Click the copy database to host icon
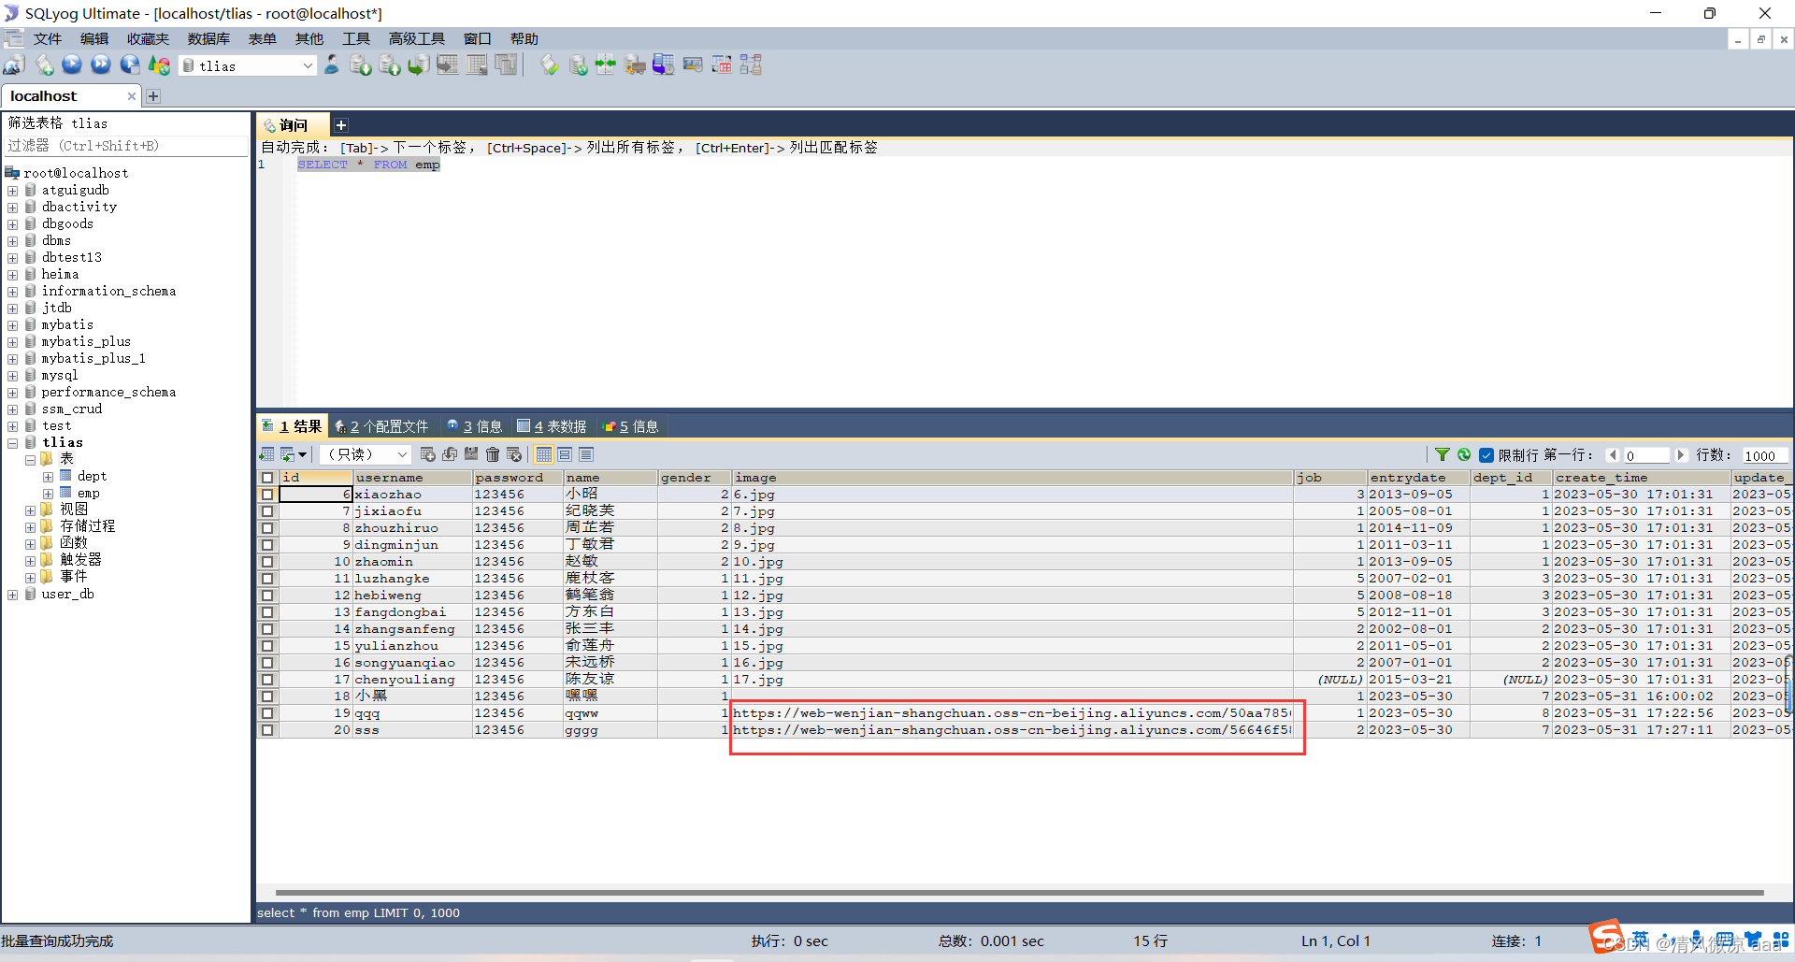Viewport: 1795px width, 962px height. click(x=419, y=65)
